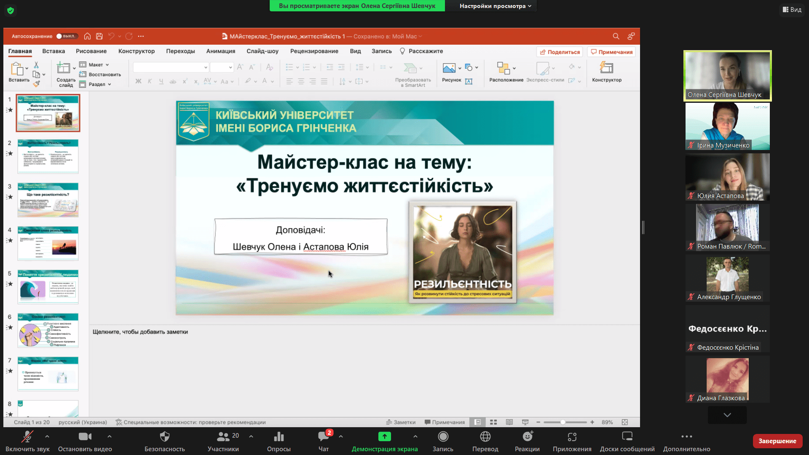Click the Record (Запись) circle icon

[443, 437]
